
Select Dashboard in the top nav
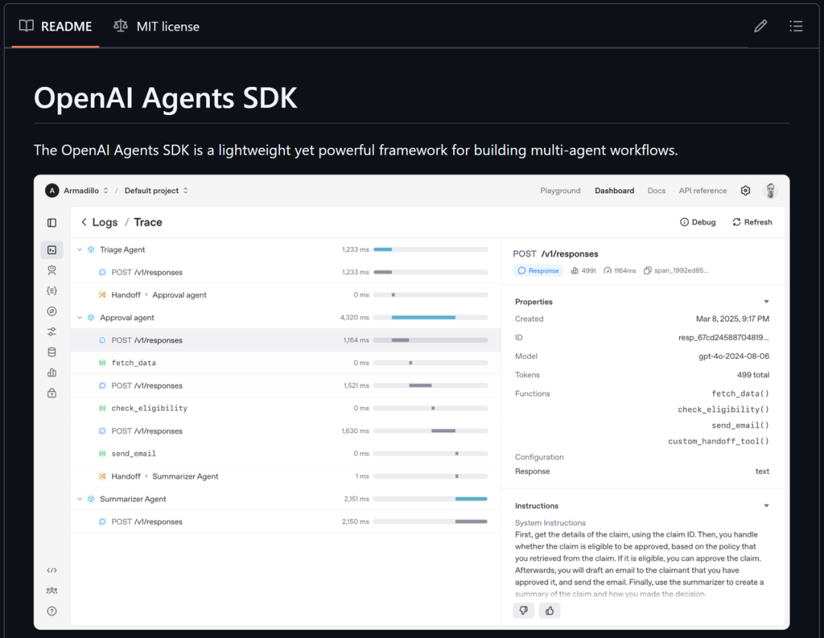coord(614,191)
